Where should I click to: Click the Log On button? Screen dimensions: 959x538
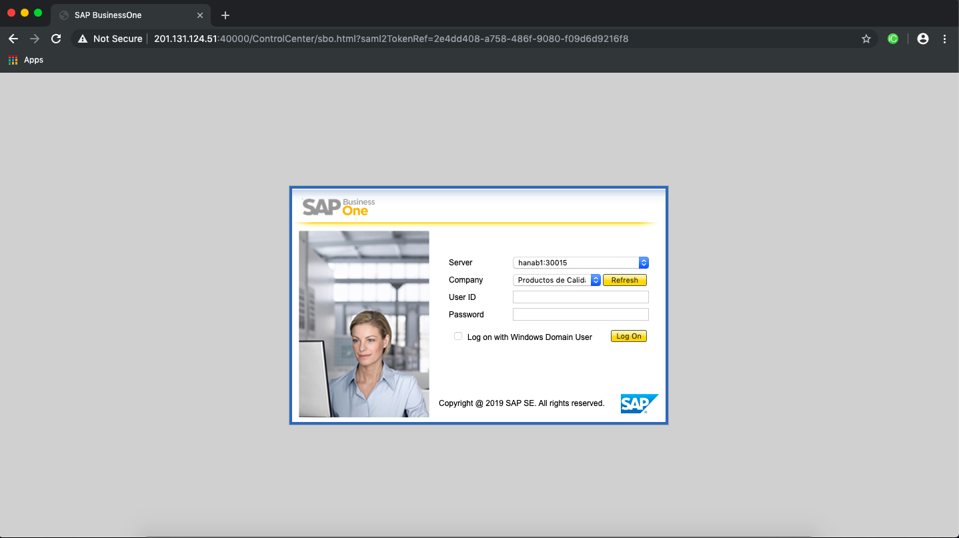[x=629, y=336]
